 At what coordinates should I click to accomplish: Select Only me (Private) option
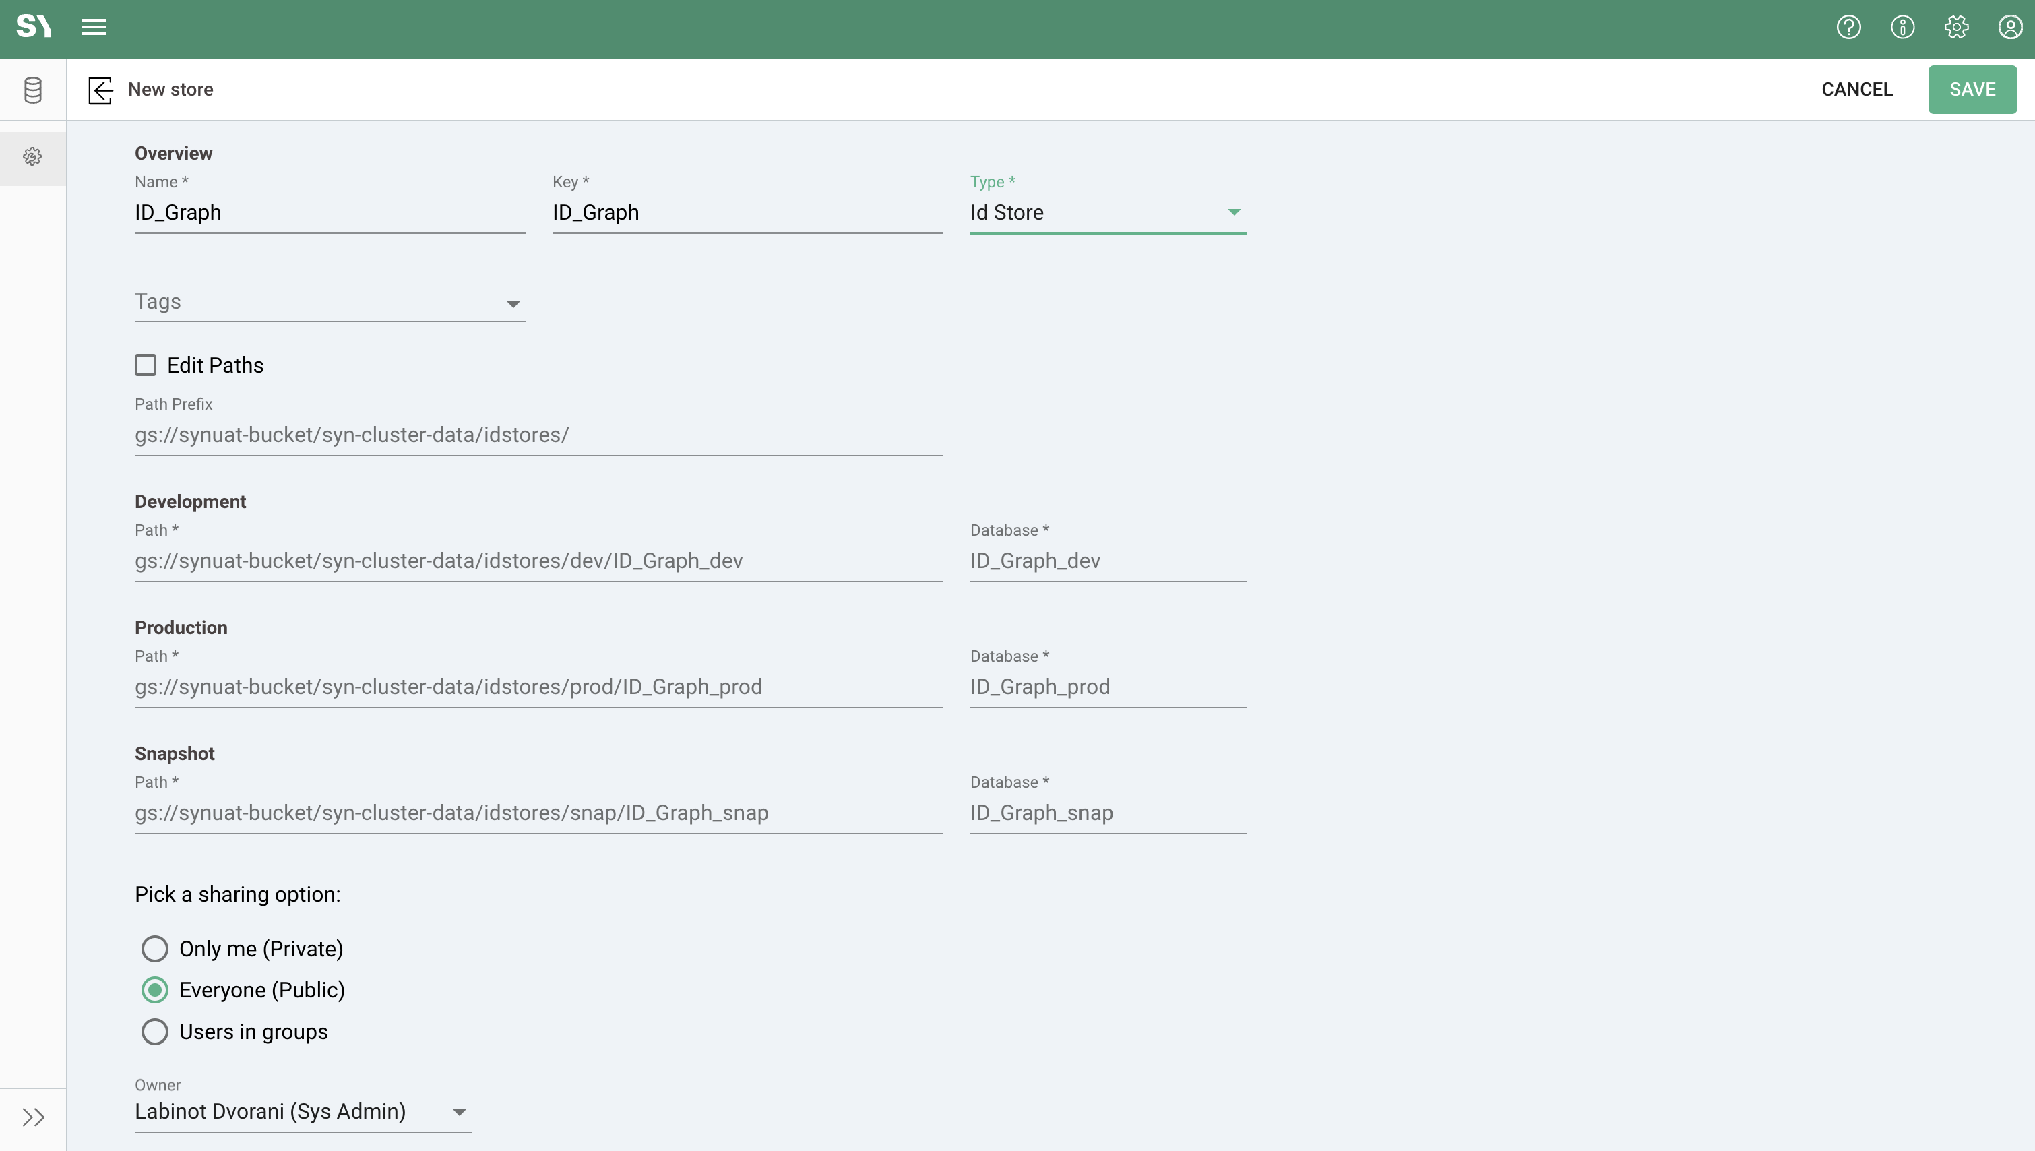pos(155,949)
